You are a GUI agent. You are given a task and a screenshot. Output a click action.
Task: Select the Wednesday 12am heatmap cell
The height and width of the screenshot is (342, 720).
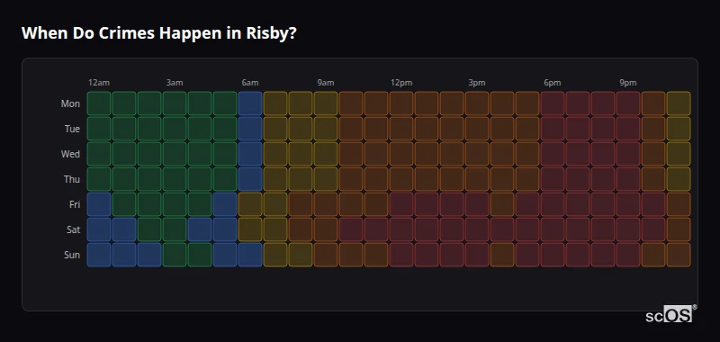pyautogui.click(x=99, y=154)
